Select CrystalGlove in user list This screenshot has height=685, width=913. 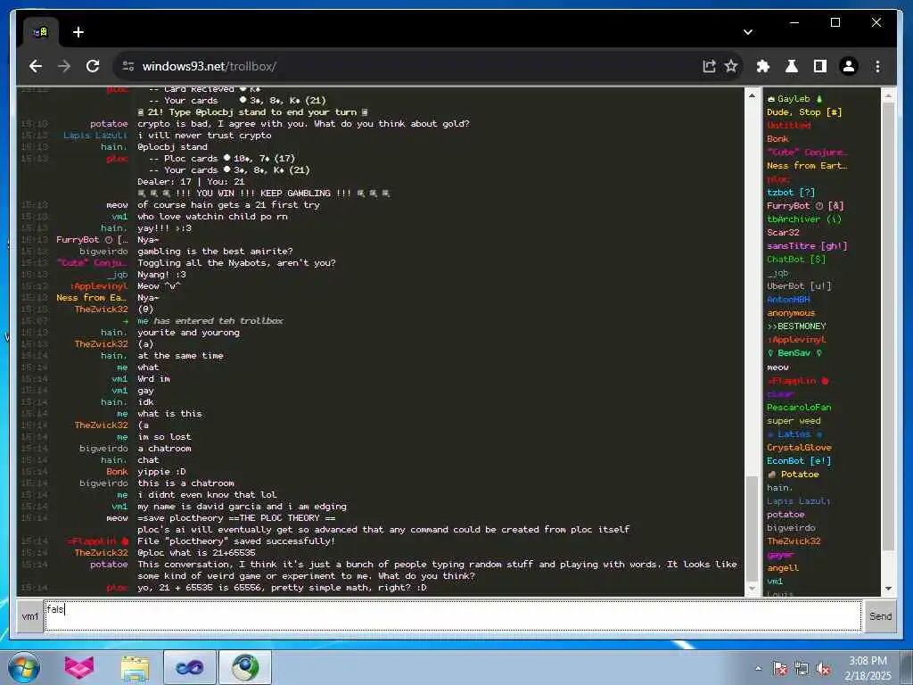click(x=798, y=448)
